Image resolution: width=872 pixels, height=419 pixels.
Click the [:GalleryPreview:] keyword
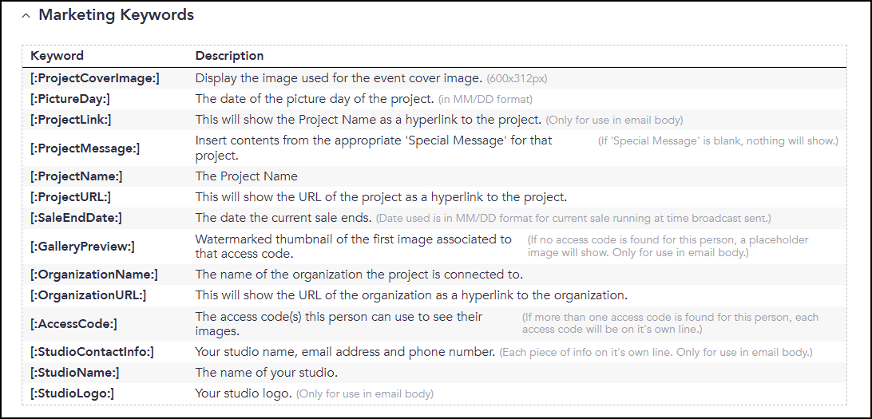click(82, 247)
